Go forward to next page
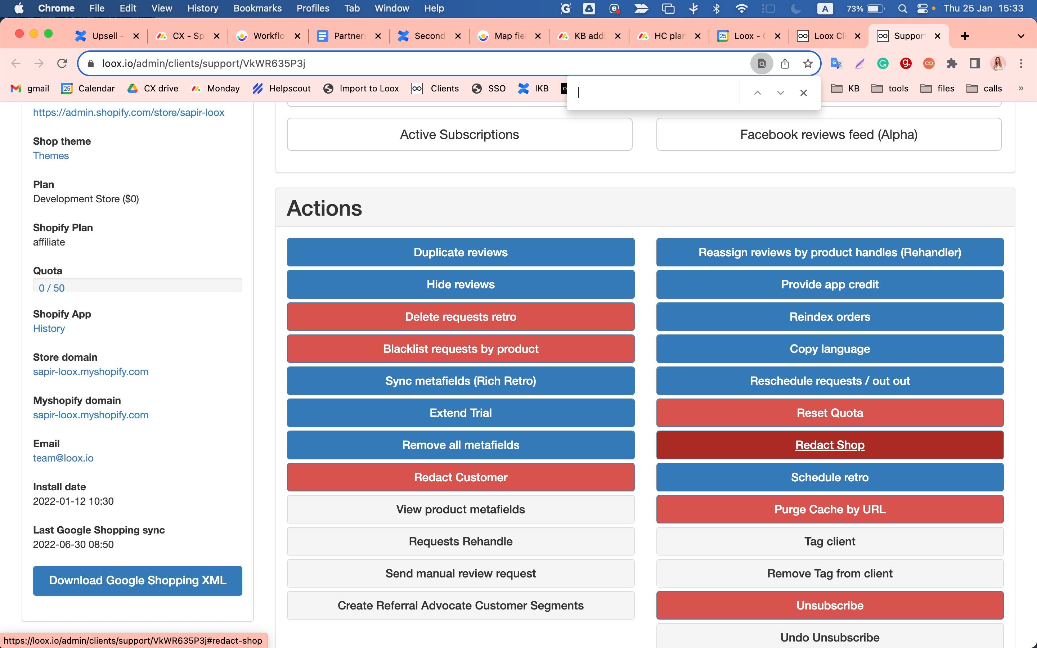1037x648 pixels. (39, 63)
